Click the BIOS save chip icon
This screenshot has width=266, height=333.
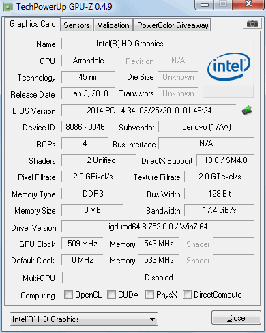pos(247,111)
